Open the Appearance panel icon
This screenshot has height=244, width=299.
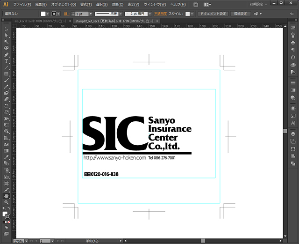tap(293, 109)
